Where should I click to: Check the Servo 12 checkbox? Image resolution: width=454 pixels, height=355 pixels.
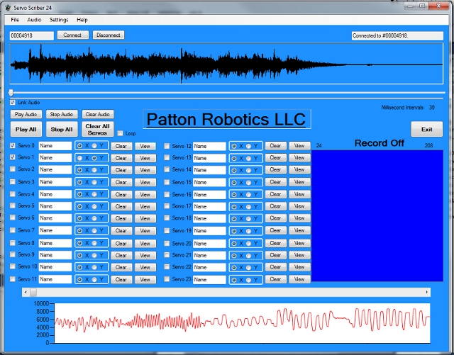tap(167, 146)
